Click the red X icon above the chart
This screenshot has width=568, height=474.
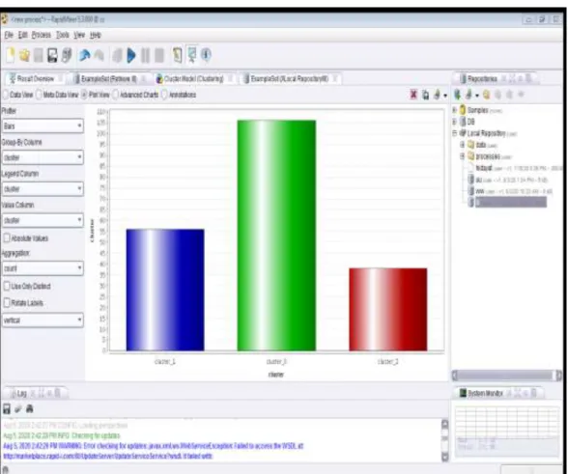coord(413,95)
